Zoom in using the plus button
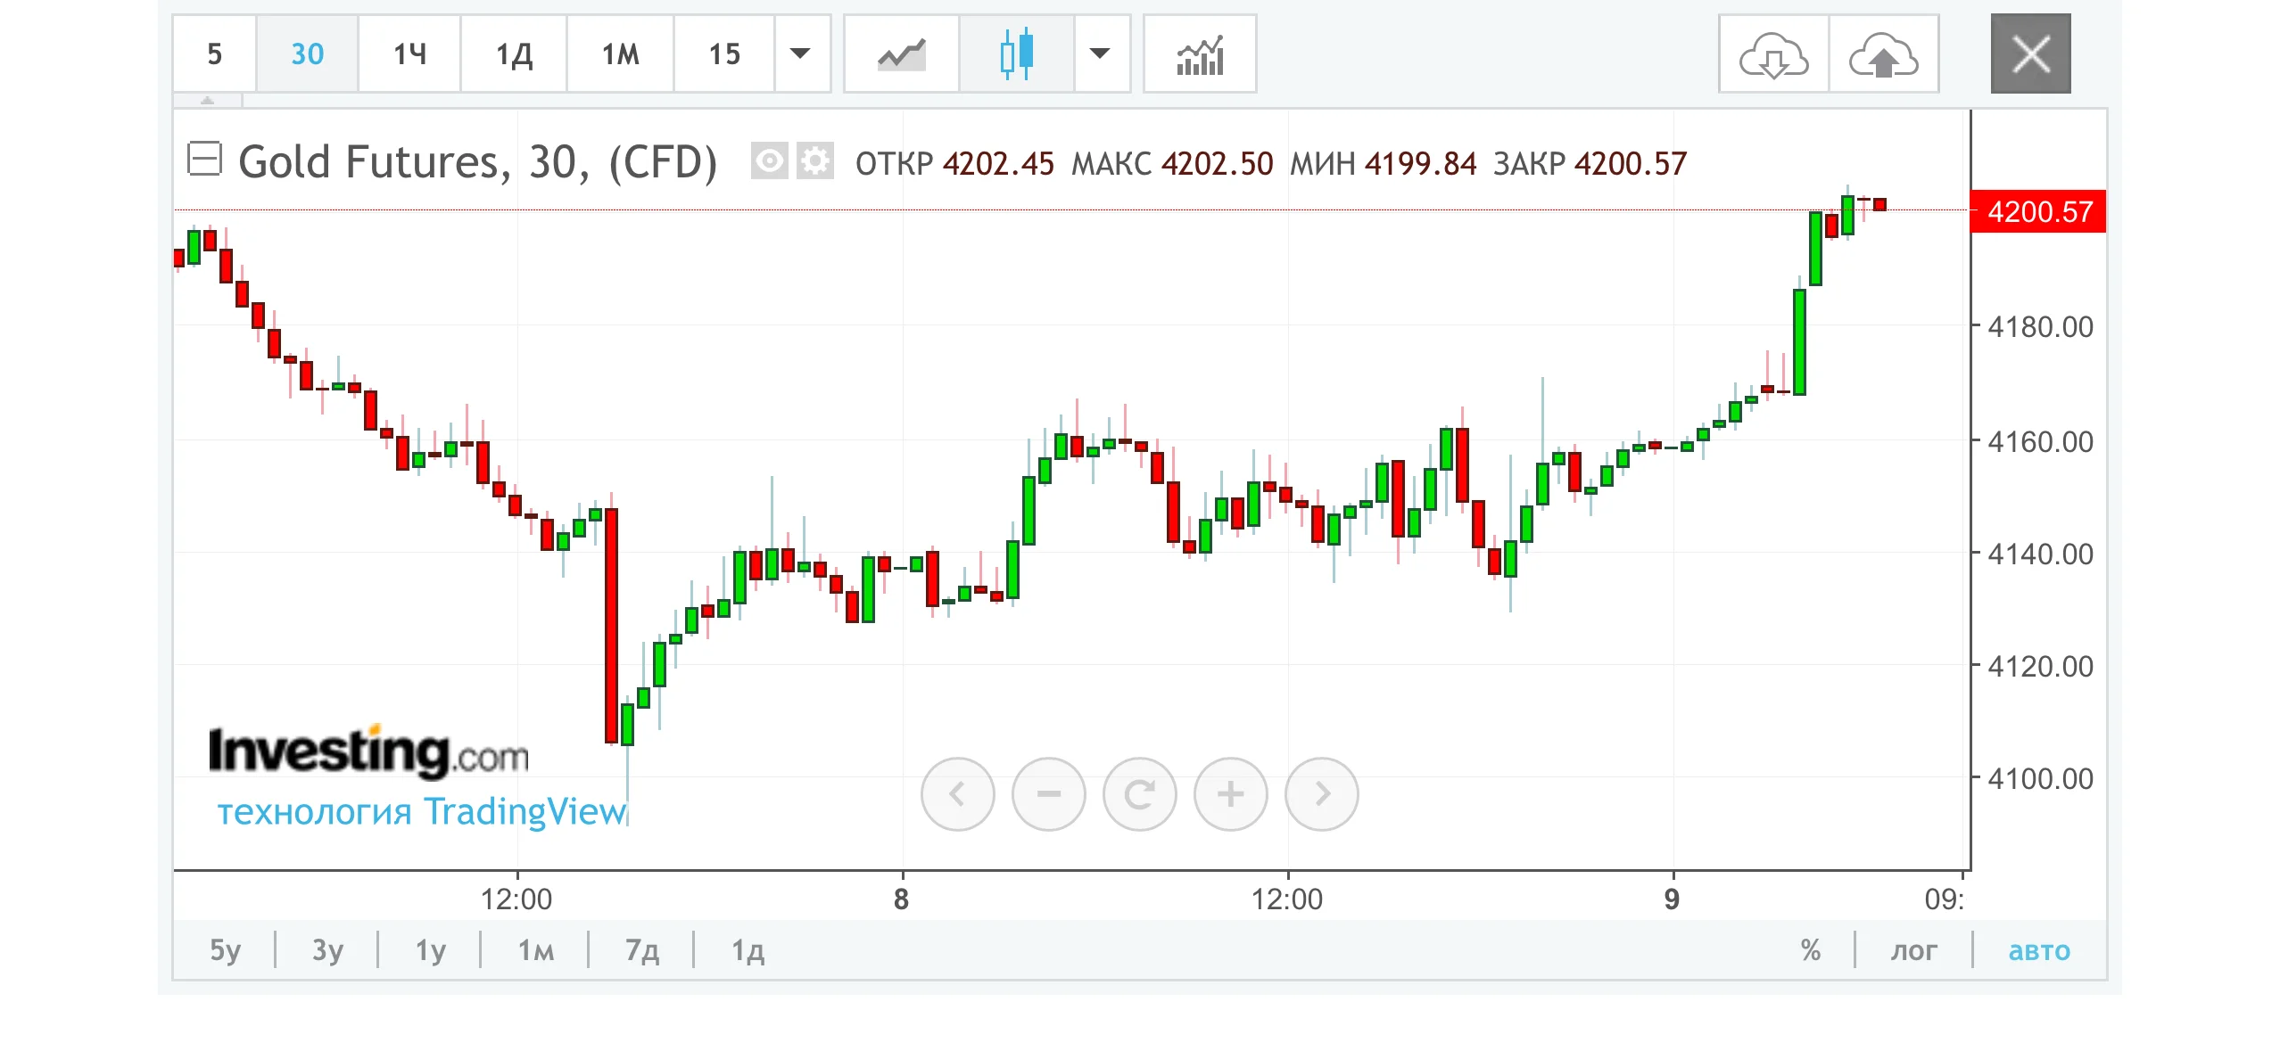The image size is (2280, 1051). [x=1231, y=793]
